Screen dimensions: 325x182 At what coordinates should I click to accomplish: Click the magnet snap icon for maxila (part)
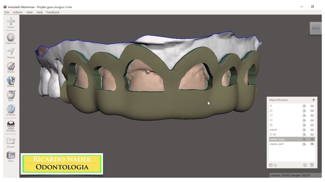pyautogui.click(x=304, y=144)
